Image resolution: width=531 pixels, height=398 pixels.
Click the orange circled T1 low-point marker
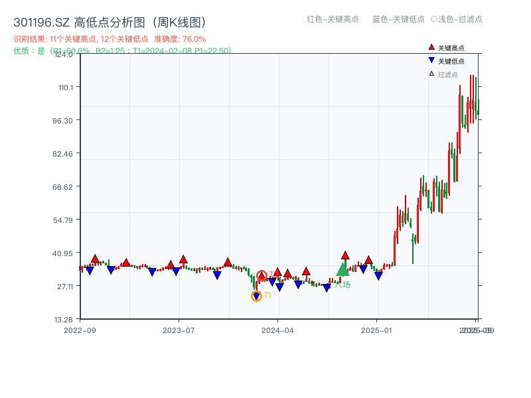click(x=256, y=295)
